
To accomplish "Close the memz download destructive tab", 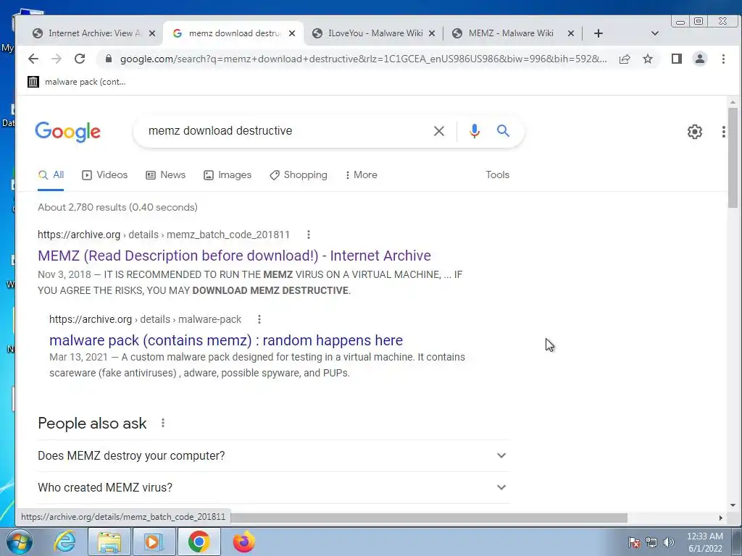I will tap(292, 33).
